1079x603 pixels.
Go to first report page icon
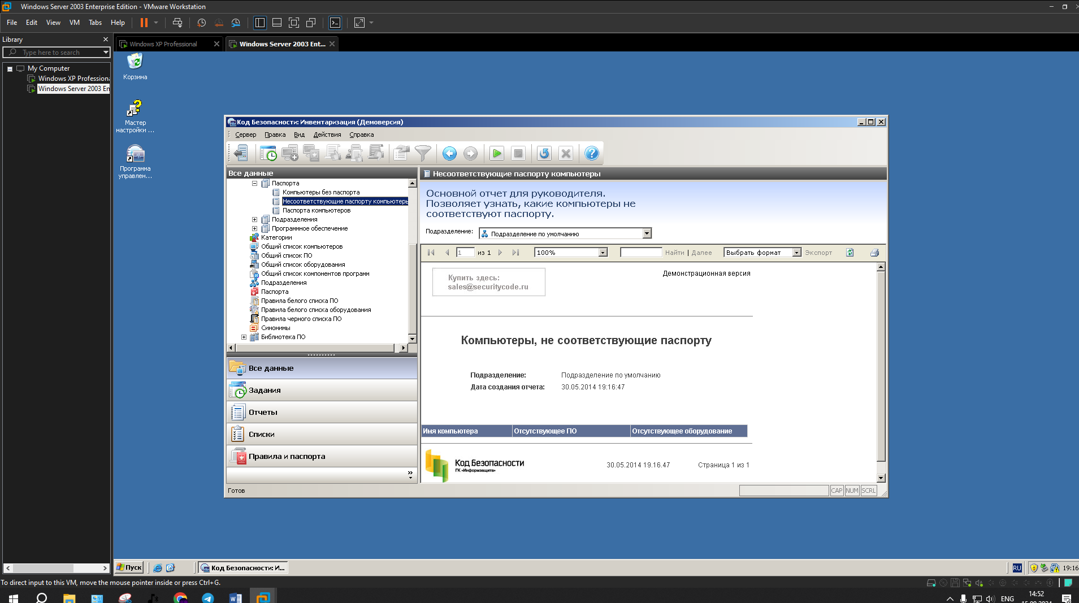pyautogui.click(x=431, y=253)
